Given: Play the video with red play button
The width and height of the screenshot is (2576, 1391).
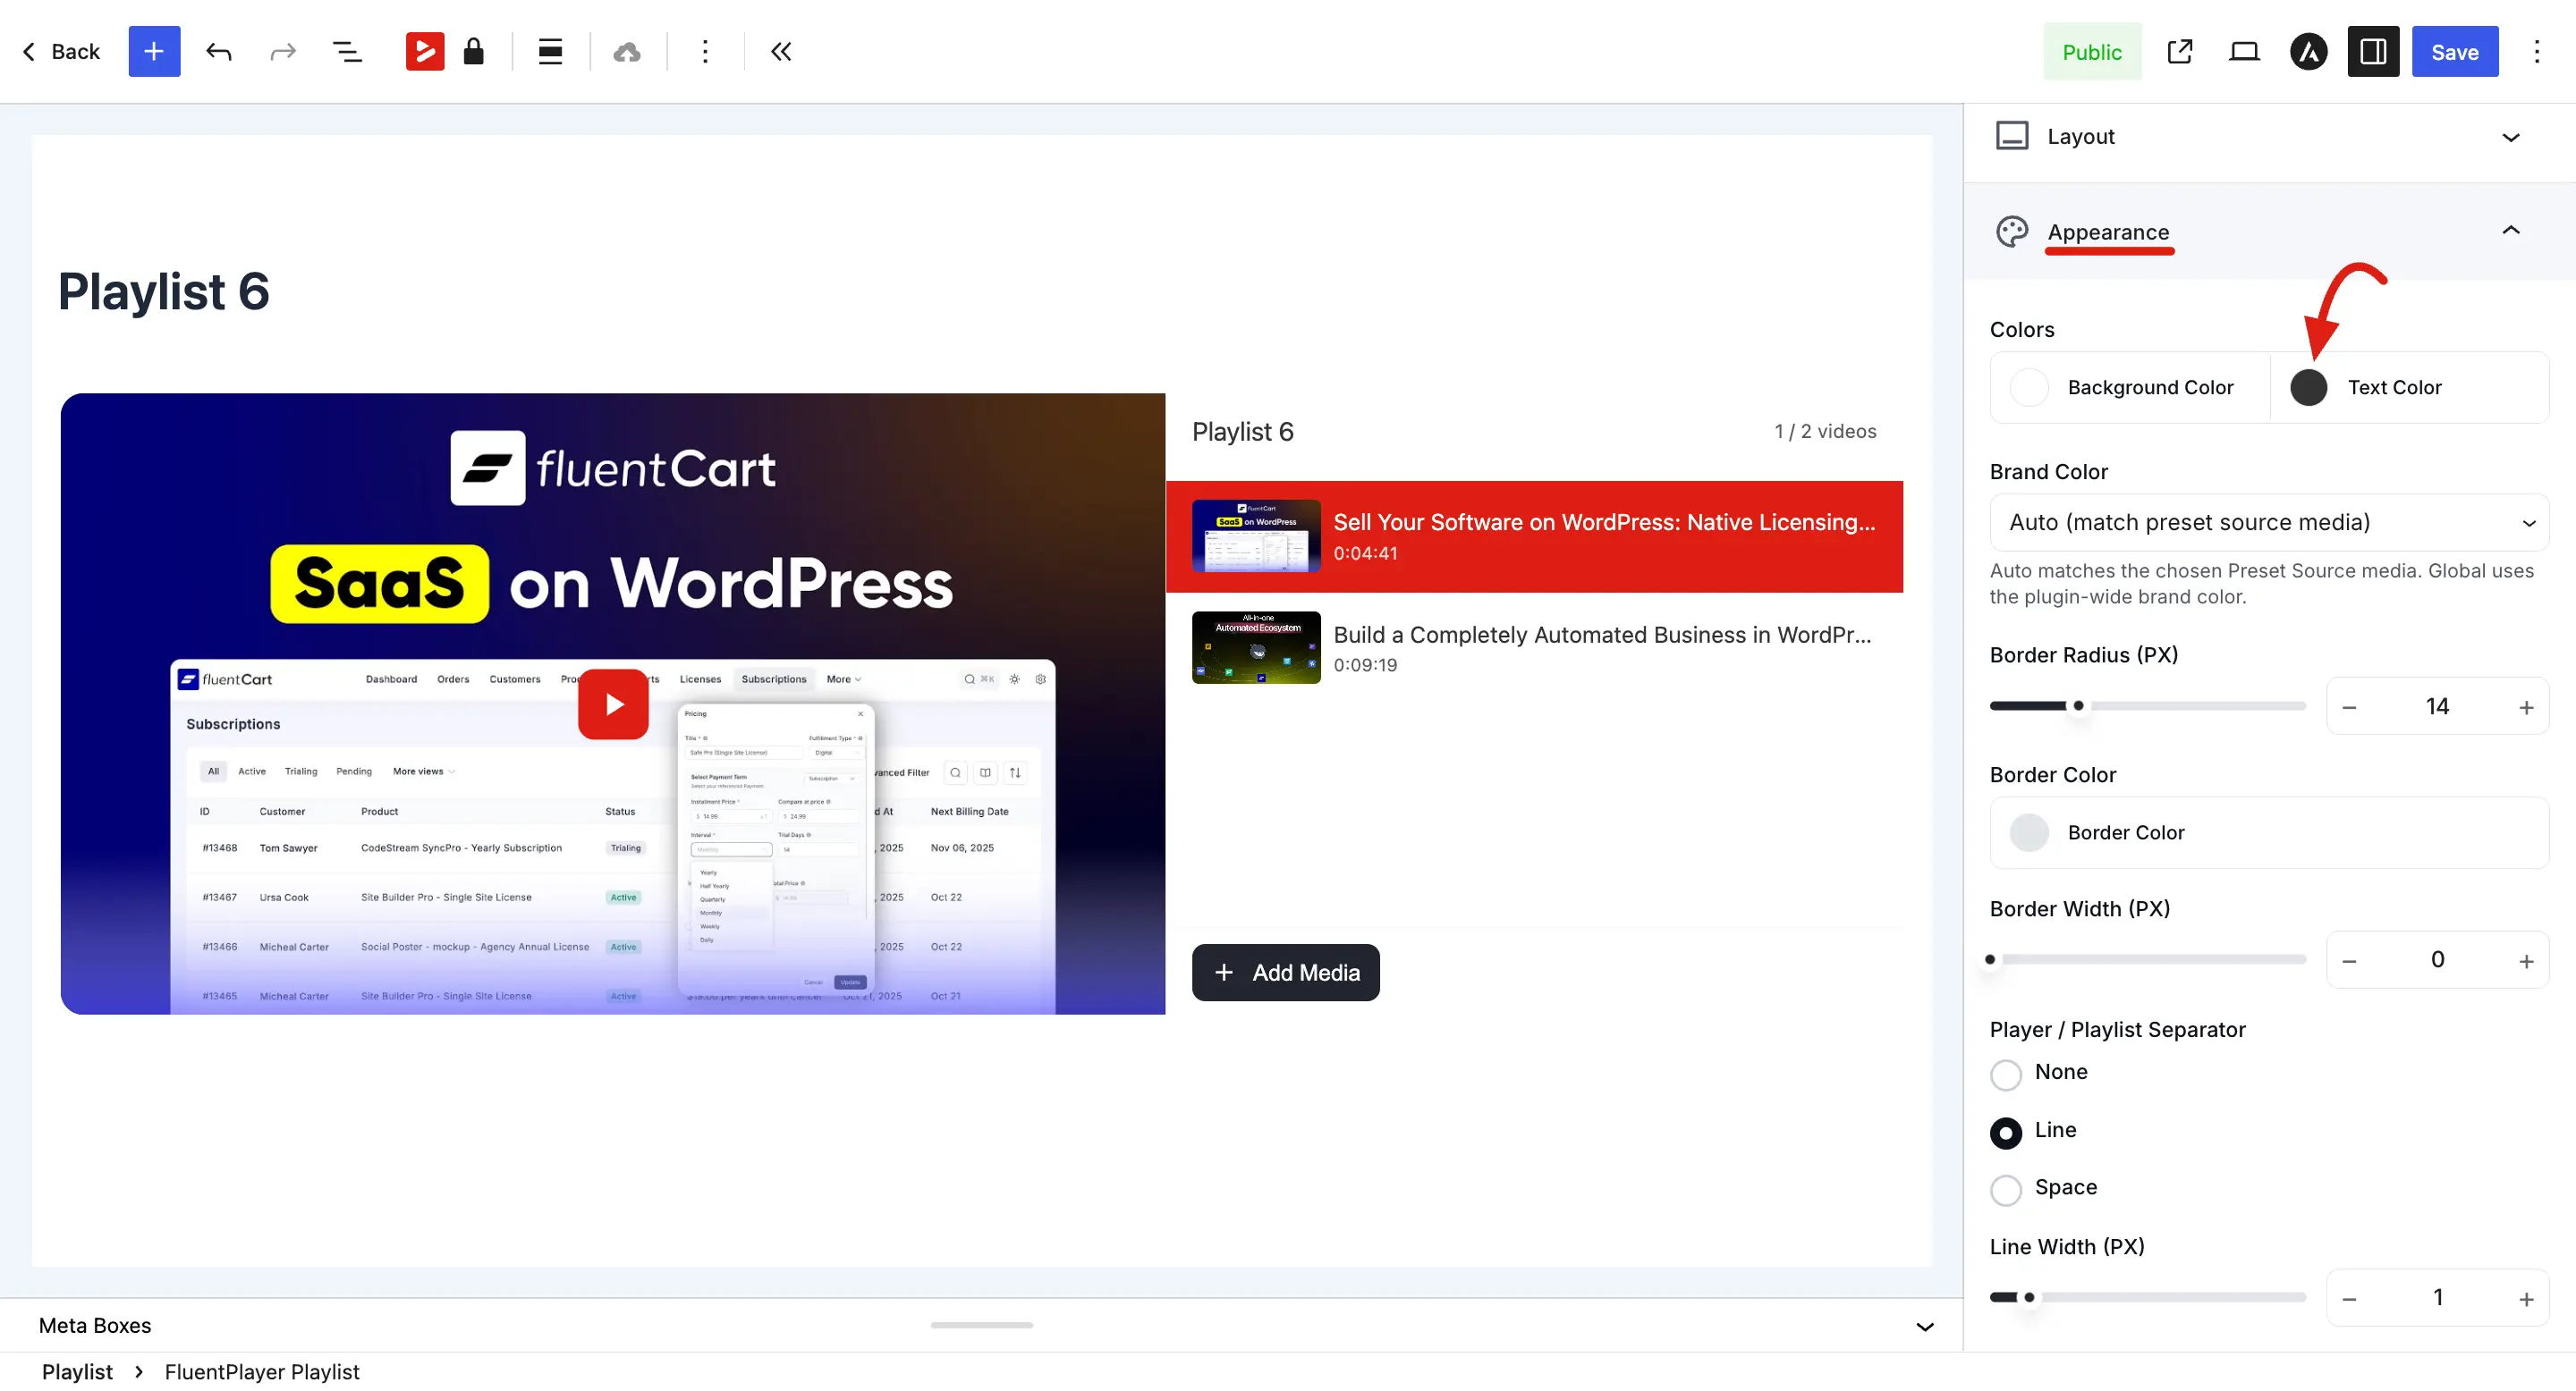Looking at the screenshot, I should pyautogui.click(x=613, y=704).
